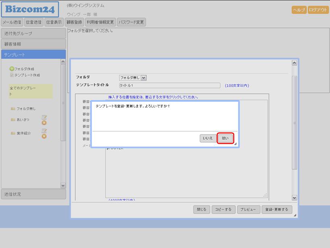The width and height of the screenshot is (330, 248).
Task: Open the メール送信 menu tab
Action: pos(12,22)
